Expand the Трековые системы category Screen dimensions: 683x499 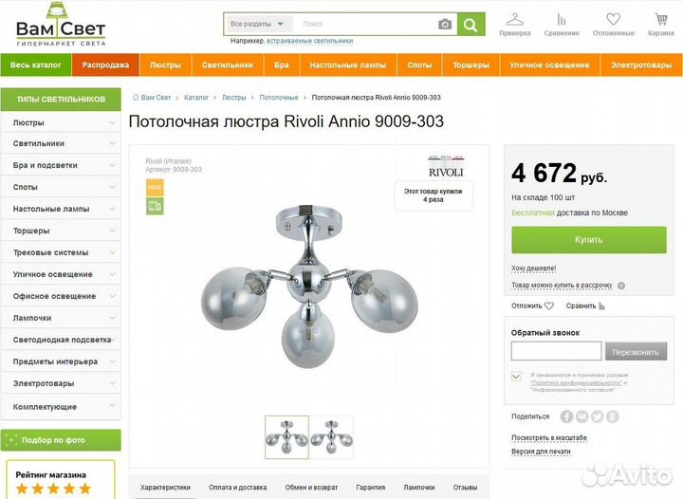pyautogui.click(x=61, y=252)
